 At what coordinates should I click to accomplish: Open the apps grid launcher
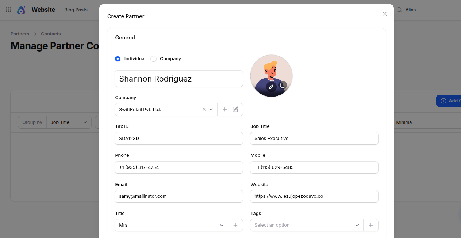[x=8, y=10]
